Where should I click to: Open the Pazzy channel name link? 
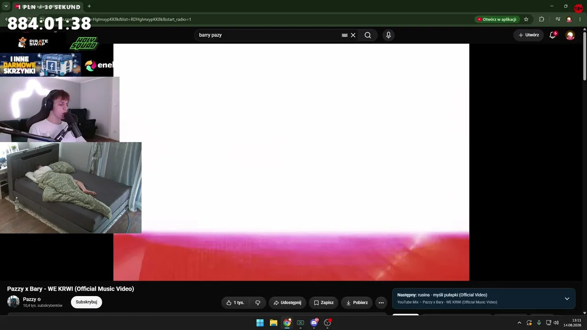click(x=29, y=299)
